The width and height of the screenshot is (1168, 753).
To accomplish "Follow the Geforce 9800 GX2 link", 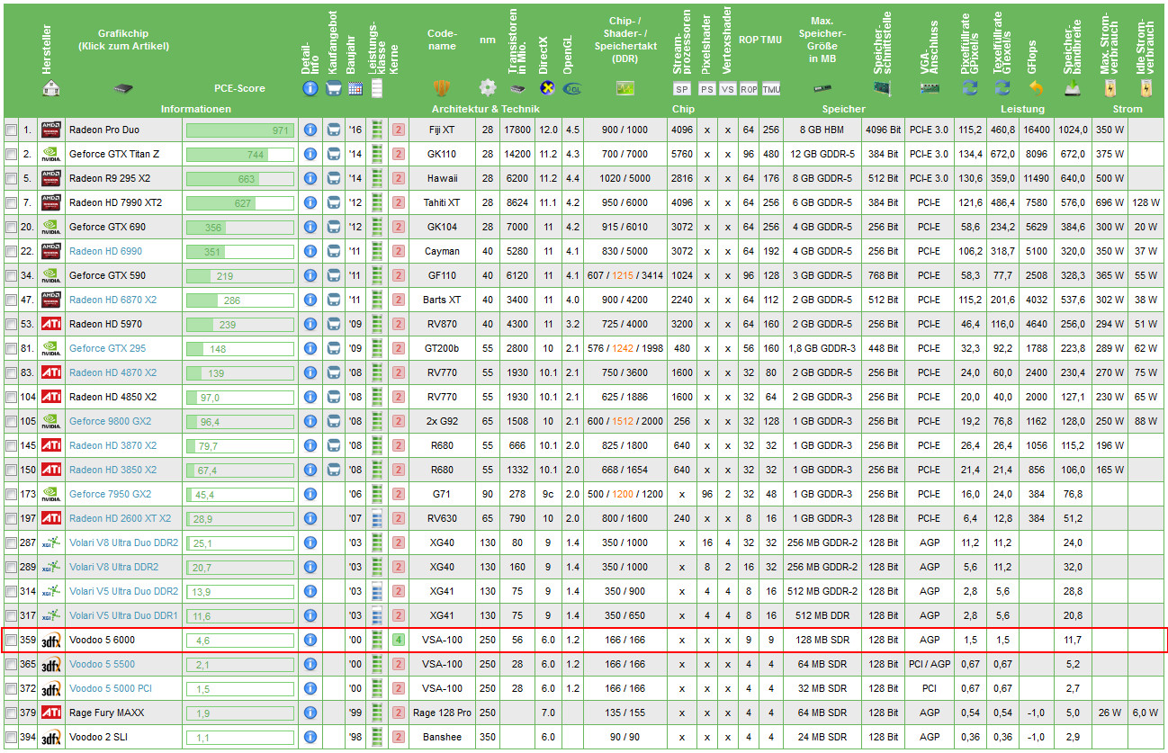I will [110, 421].
